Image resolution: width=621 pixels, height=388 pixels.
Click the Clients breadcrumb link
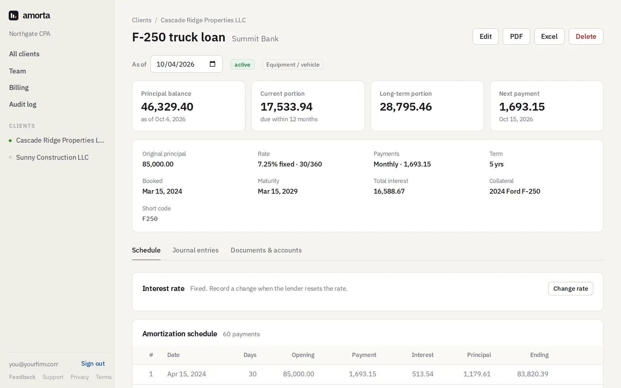point(142,20)
